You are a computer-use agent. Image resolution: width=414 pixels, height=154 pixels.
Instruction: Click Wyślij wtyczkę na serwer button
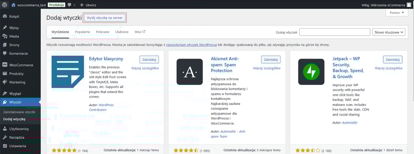105,18
